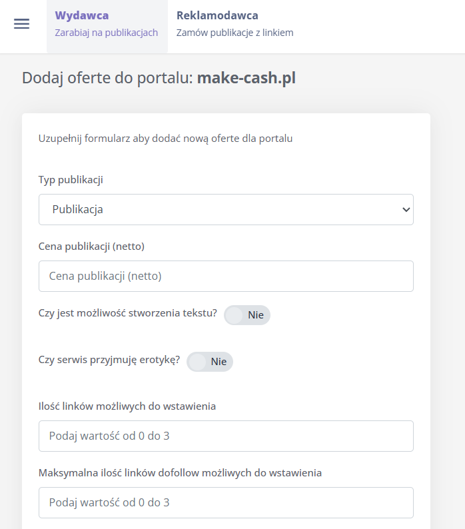Click the 'Ilość linków możliwych do wstawienia' label

click(127, 406)
